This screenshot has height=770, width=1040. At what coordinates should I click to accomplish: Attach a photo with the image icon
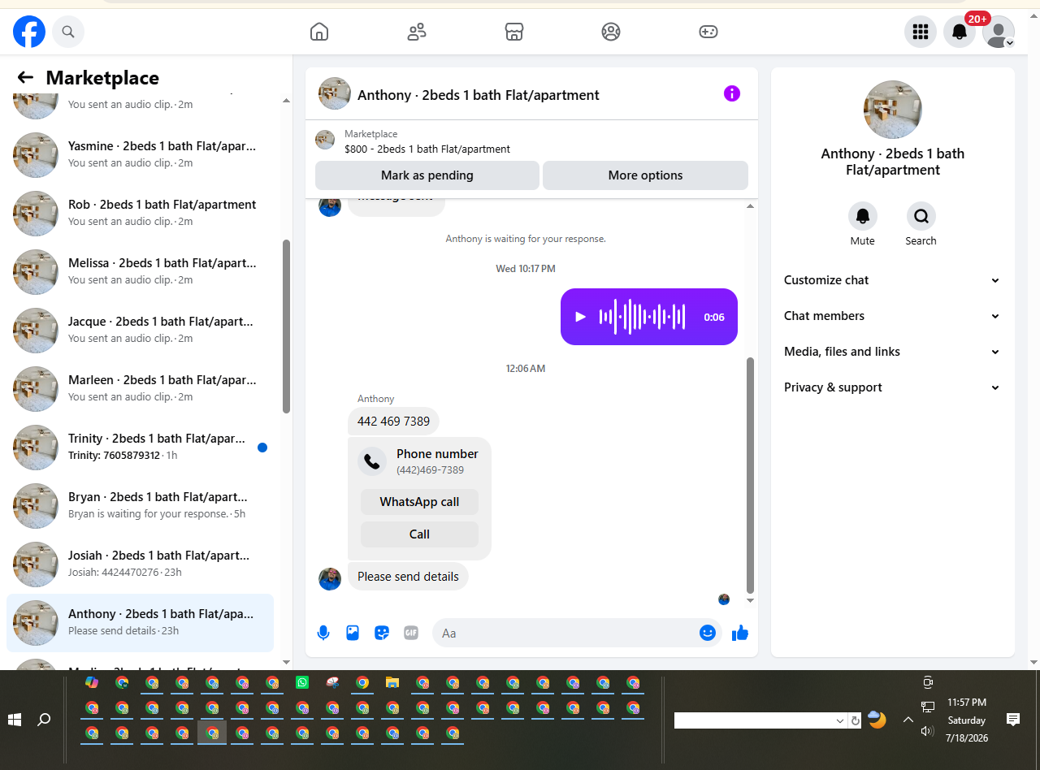[353, 633]
